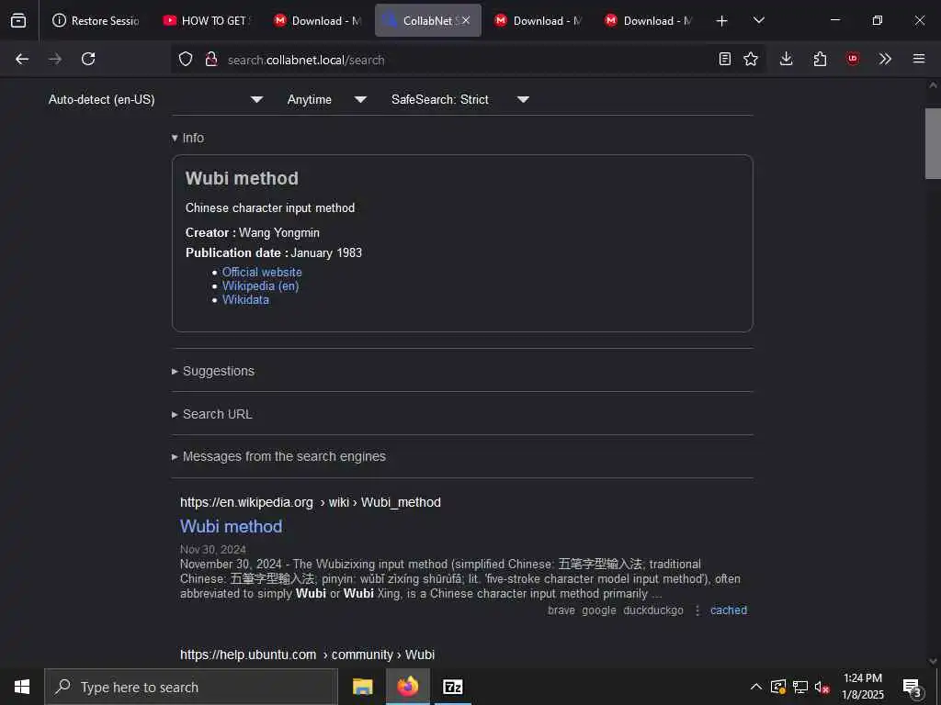Click the network tray icon
This screenshot has height=705, width=941.
point(800,687)
